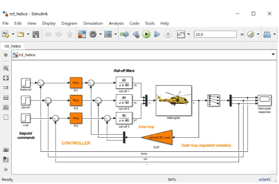
Task: Open the New Model toolbar icon
Action: 5,34
